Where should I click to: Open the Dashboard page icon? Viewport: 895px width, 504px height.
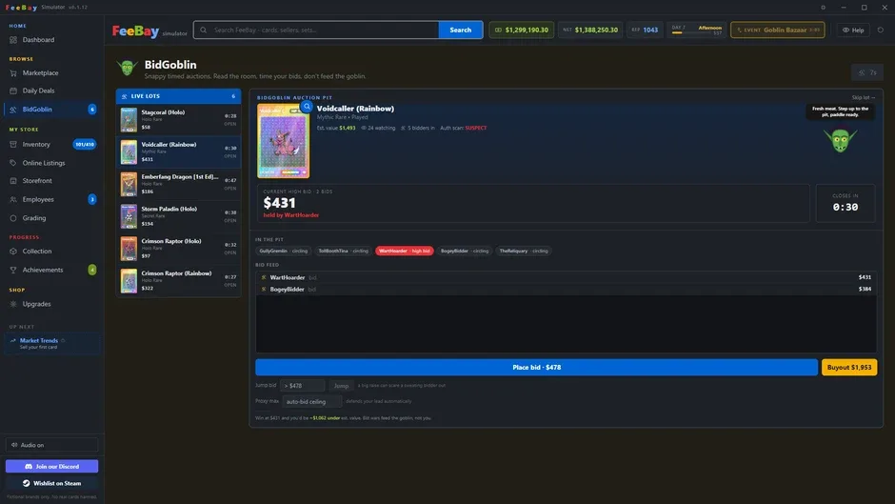pyautogui.click(x=13, y=40)
